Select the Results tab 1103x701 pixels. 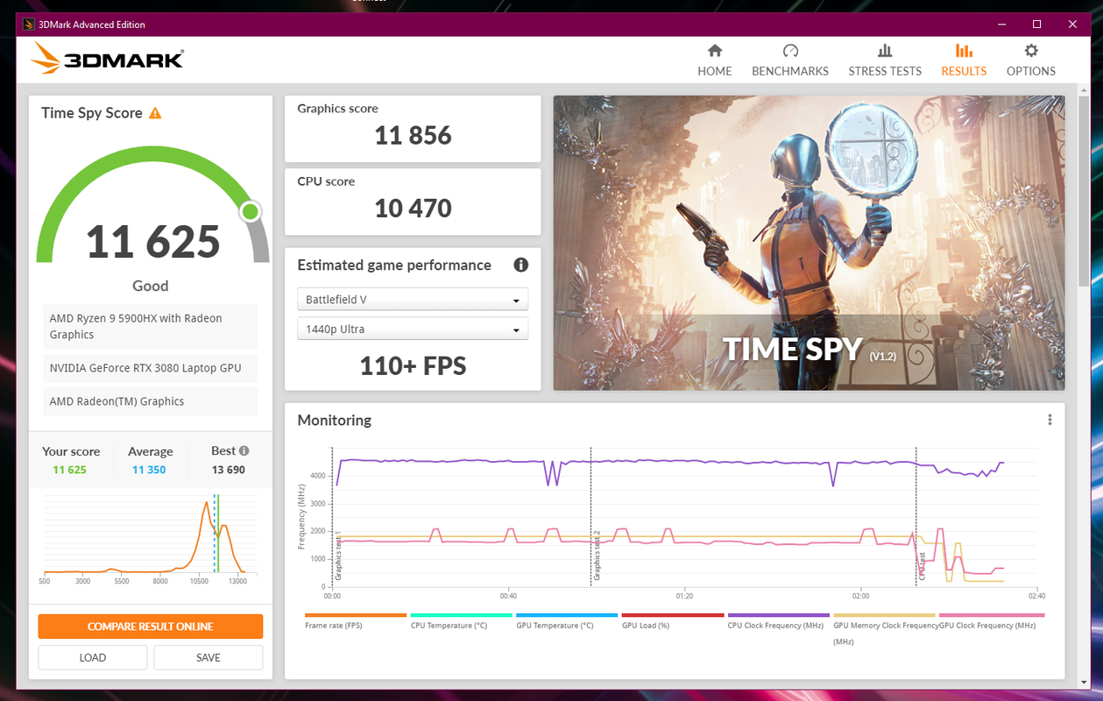click(x=964, y=60)
